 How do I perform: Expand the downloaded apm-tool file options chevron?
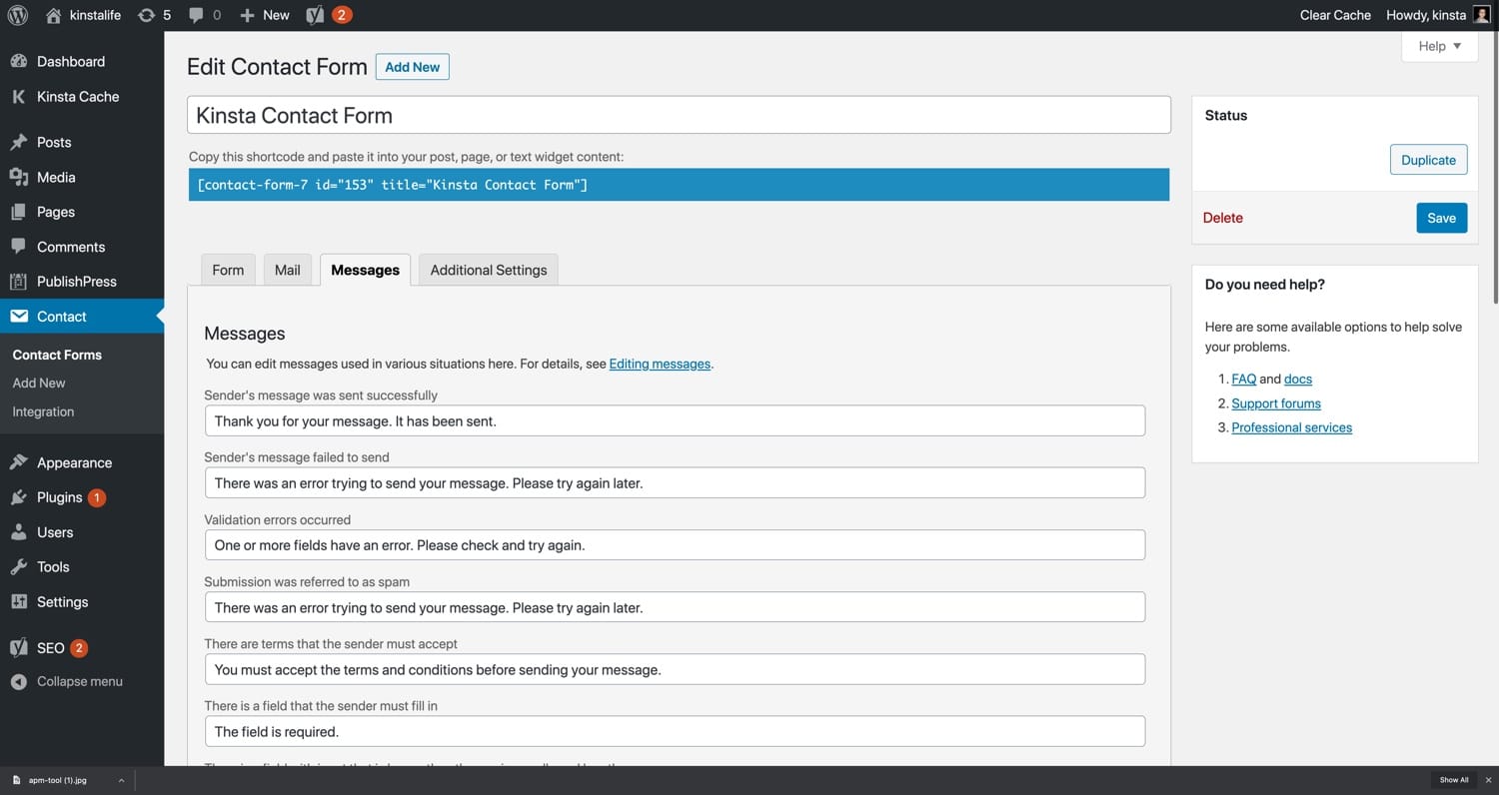coord(121,780)
